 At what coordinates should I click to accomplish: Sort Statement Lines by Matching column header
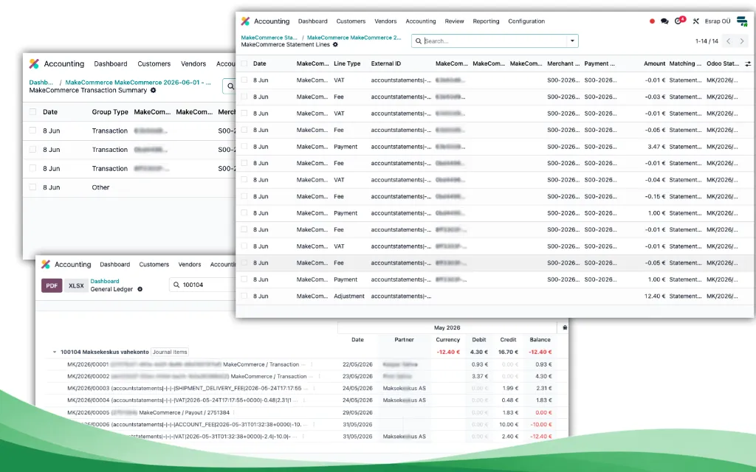(685, 63)
